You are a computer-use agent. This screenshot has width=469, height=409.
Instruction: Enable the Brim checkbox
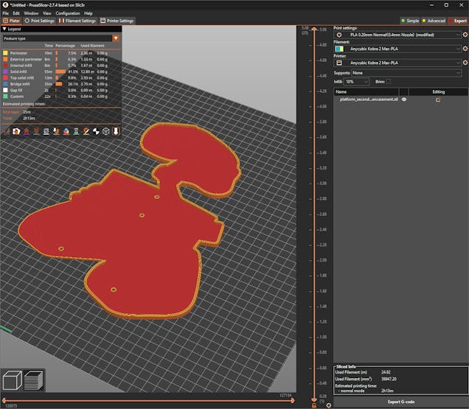coord(389,81)
